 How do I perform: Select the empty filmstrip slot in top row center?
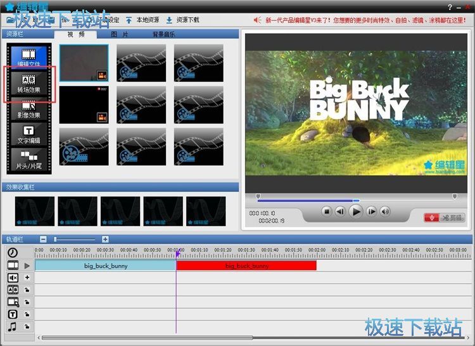tap(141, 63)
